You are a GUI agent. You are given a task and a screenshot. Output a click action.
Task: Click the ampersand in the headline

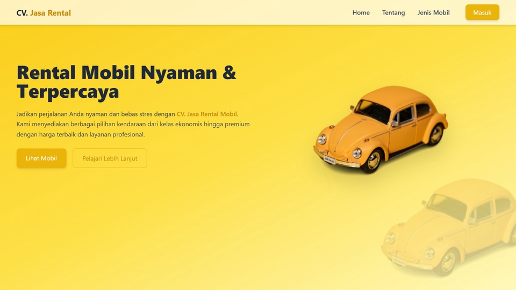[230, 73]
